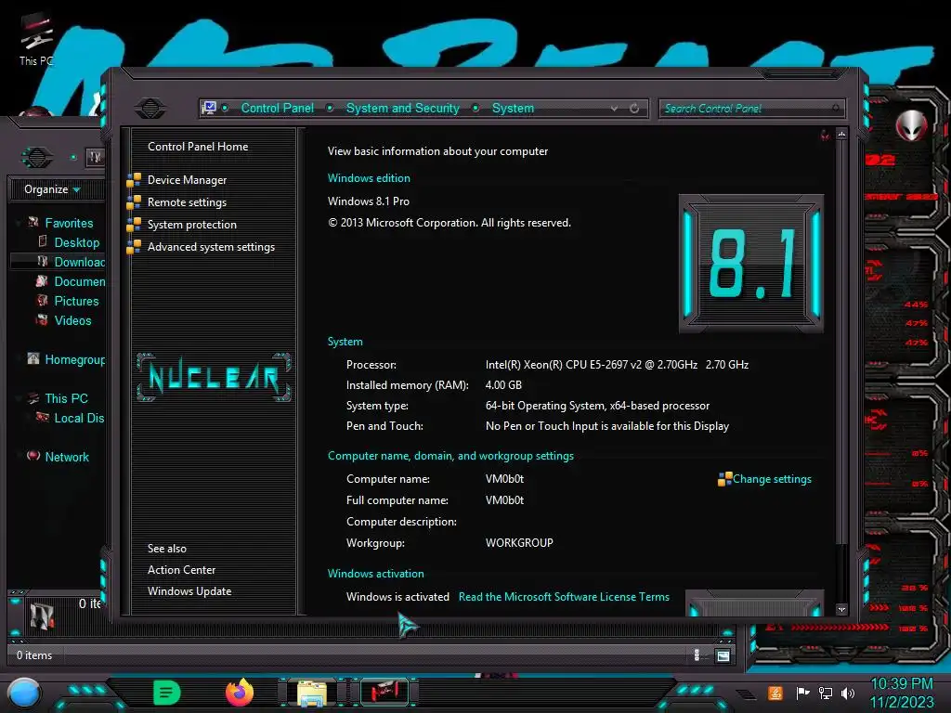Click Java update tray icon

tap(775, 693)
